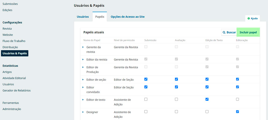Open Opções de Acesso ao Site tab
This screenshot has height=120, width=268.
(x=128, y=17)
